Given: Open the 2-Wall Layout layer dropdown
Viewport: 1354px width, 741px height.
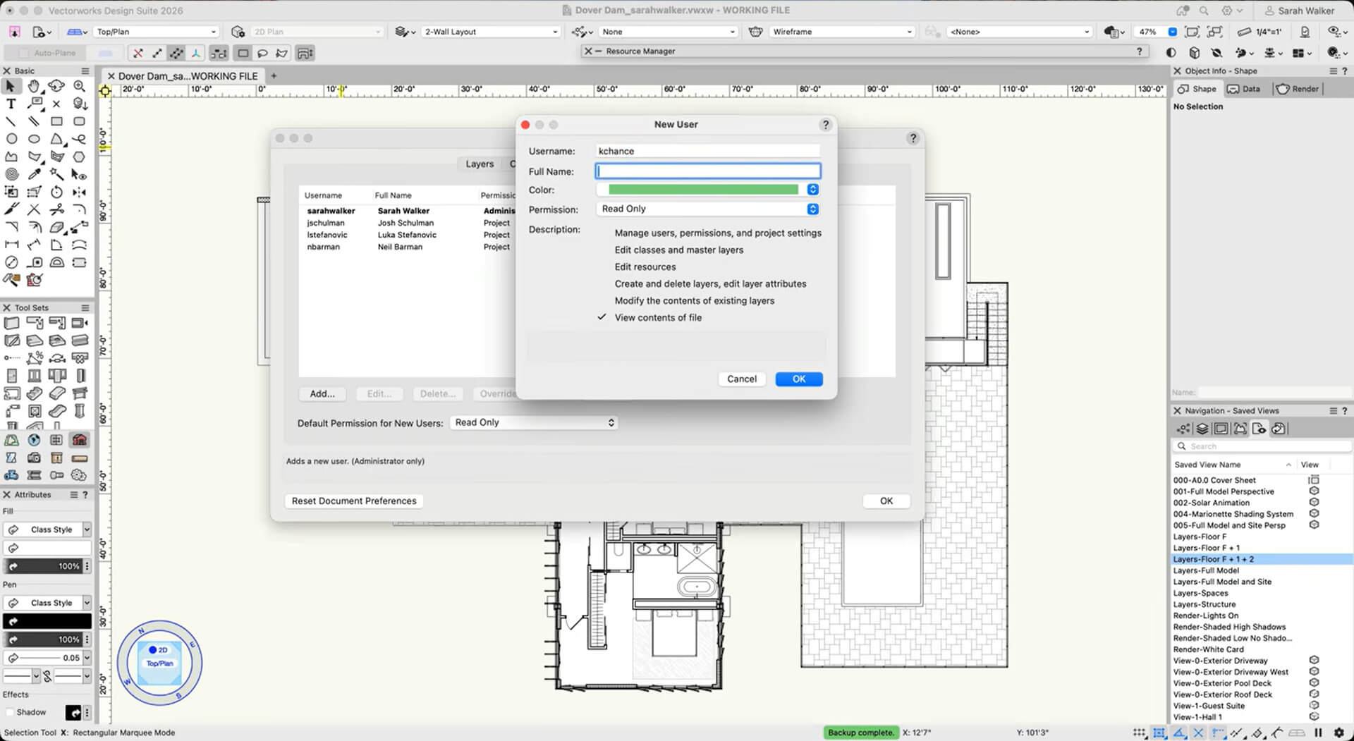Looking at the screenshot, I should (491, 32).
